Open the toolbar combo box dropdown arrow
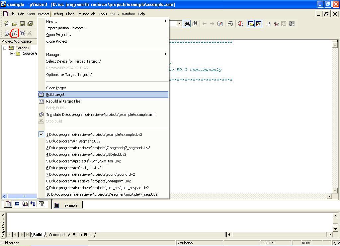340x246 pixels. 179,24
